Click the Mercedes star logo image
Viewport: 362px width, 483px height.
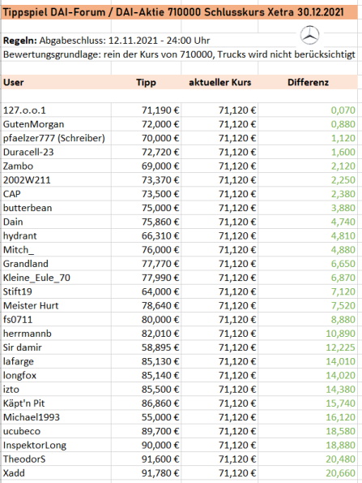[309, 35]
